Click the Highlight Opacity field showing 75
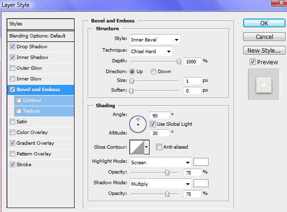Screen dimensions: 287x212 (192, 173)
